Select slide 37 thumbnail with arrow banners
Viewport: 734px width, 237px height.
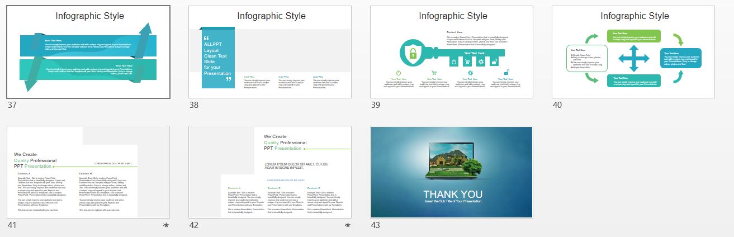(88, 52)
